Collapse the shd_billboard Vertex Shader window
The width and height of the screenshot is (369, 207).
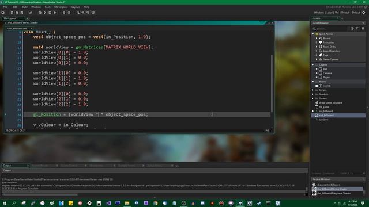pyautogui.click(x=6, y=23)
